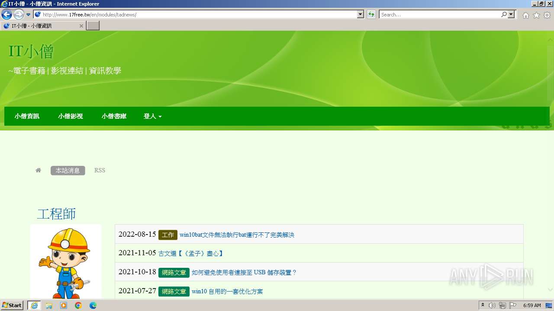Image resolution: width=554 pixels, height=311 pixels.
Task: Open the network tray icon
Action: [502, 305]
